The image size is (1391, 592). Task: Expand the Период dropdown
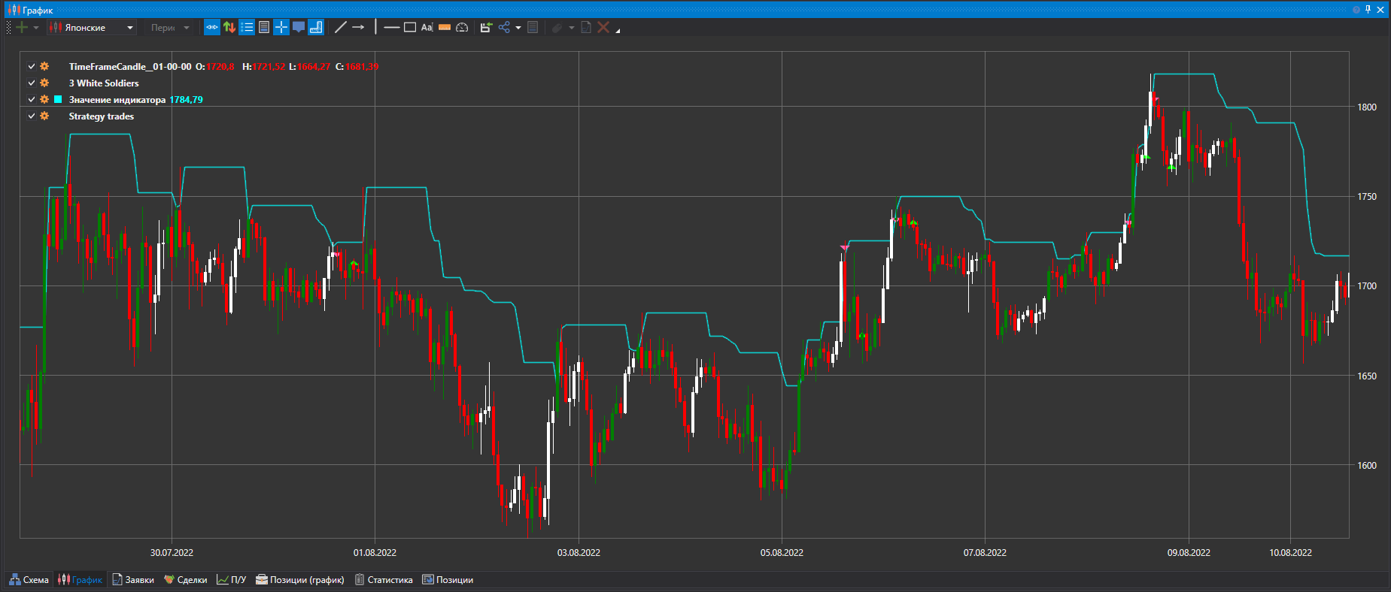pos(170,28)
